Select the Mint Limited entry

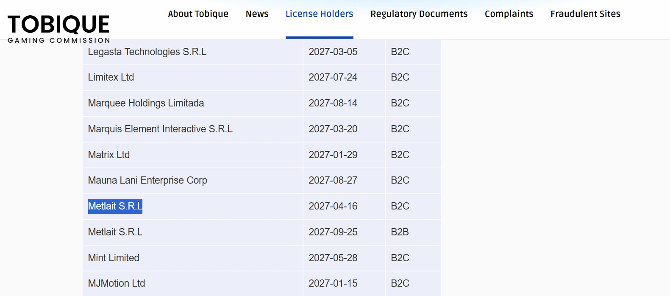click(114, 258)
